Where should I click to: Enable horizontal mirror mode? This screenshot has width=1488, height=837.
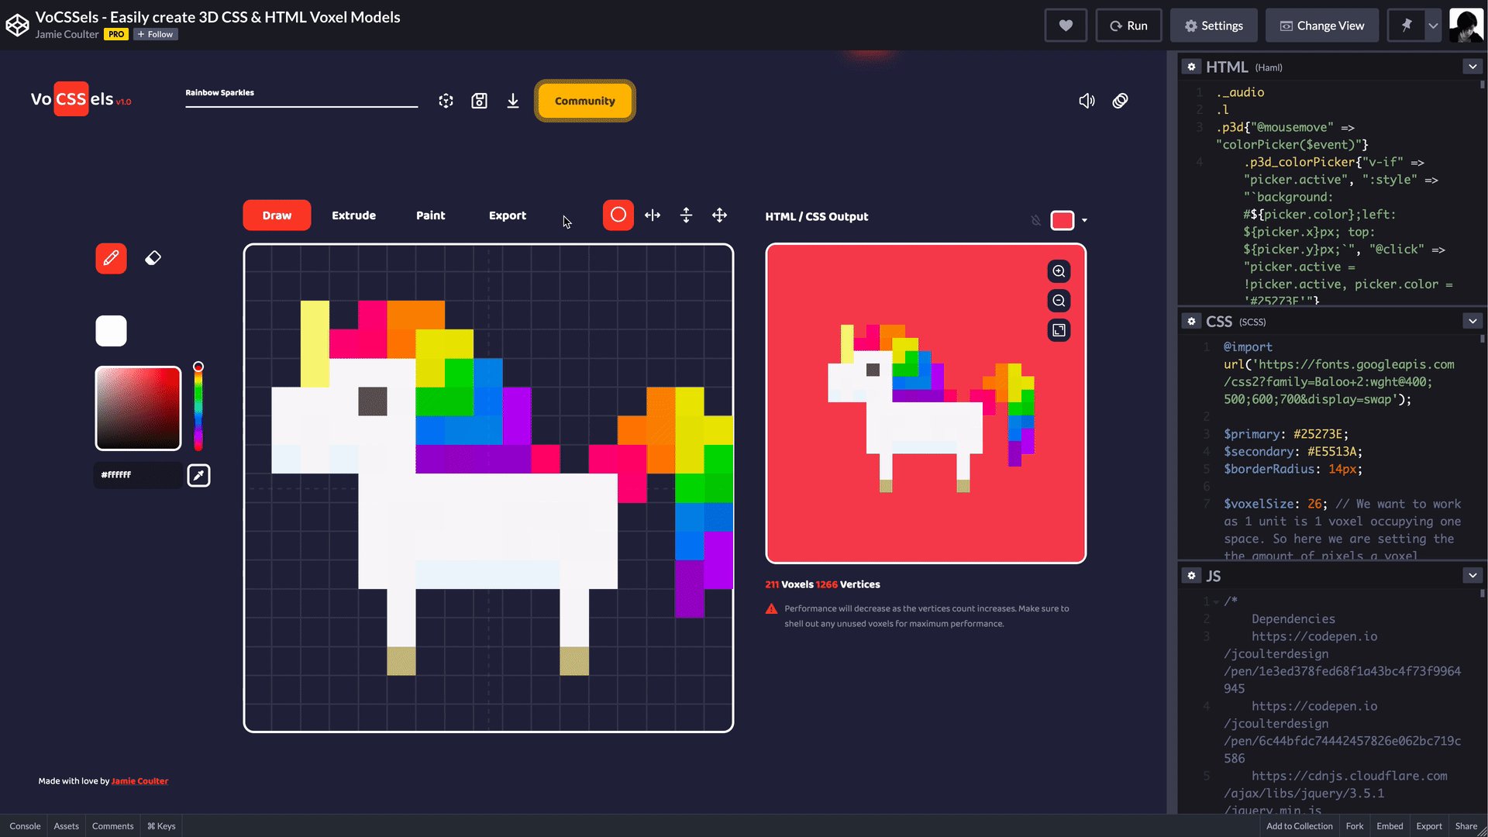point(653,215)
